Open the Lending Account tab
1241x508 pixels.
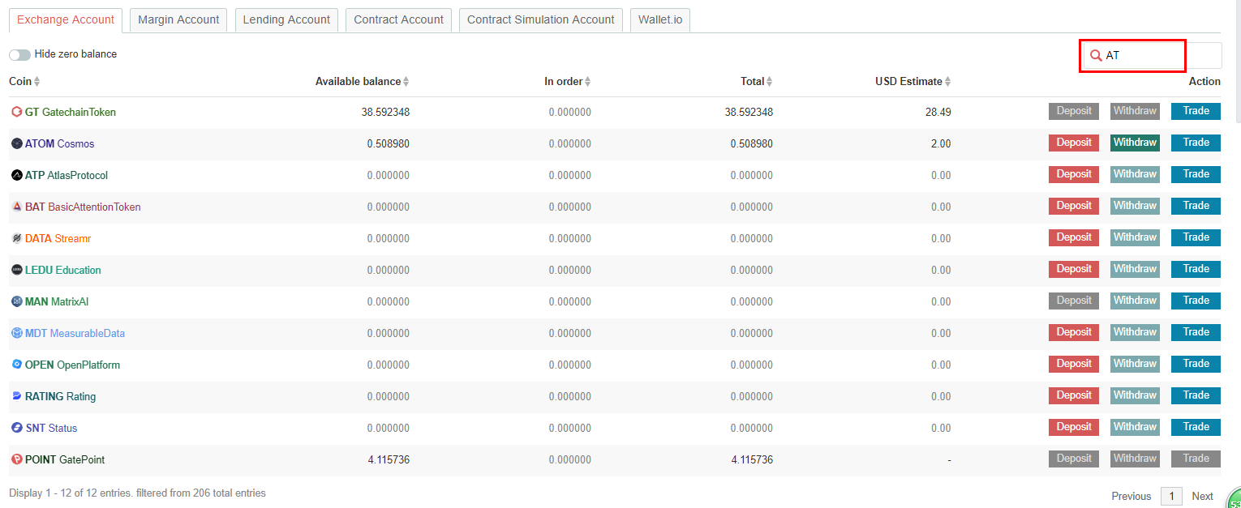pos(286,20)
